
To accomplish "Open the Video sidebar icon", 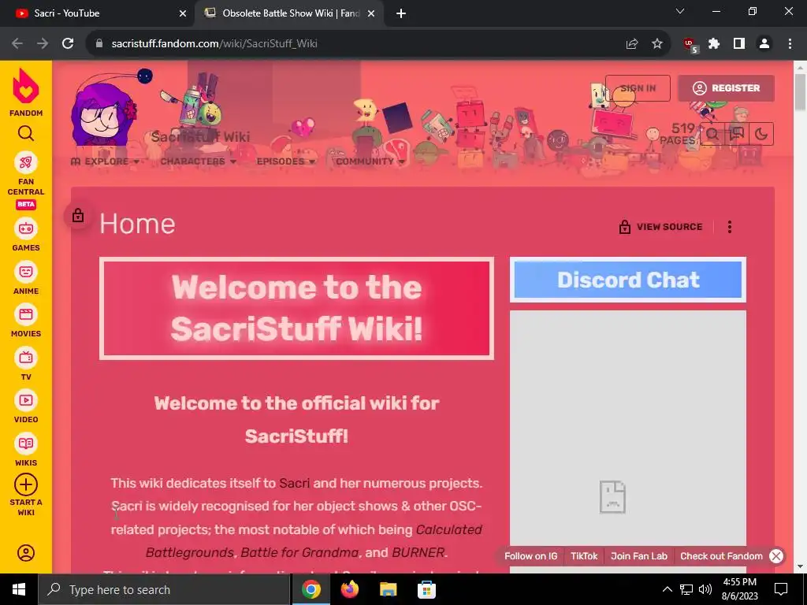I will [x=26, y=400].
